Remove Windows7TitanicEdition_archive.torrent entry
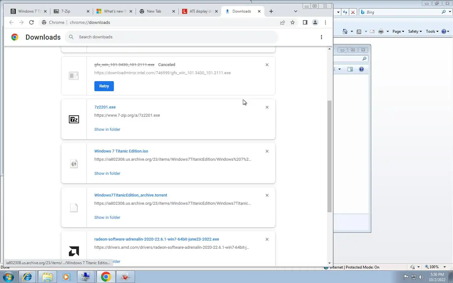The image size is (453, 283). (267, 195)
